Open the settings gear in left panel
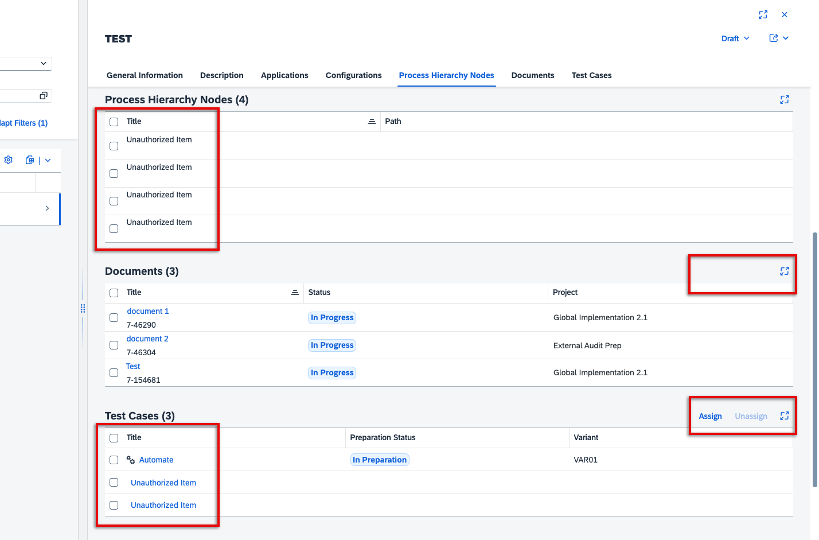This screenshot has width=819, height=540. [9, 160]
